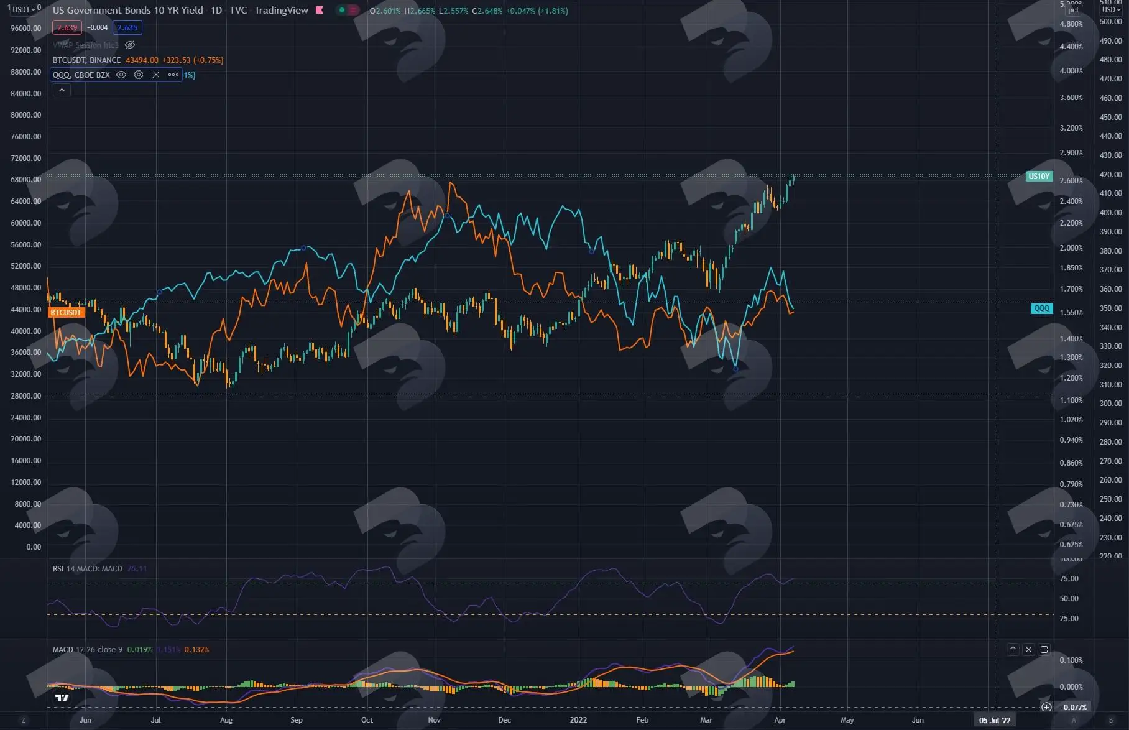1129x730 pixels.
Task: Click the 05 Jul '22 date label
Action: coord(995,720)
